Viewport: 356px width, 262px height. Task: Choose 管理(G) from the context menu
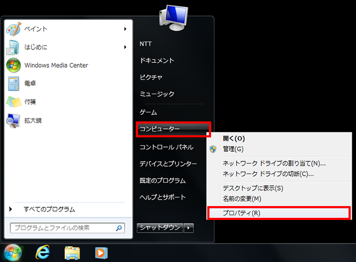(233, 149)
